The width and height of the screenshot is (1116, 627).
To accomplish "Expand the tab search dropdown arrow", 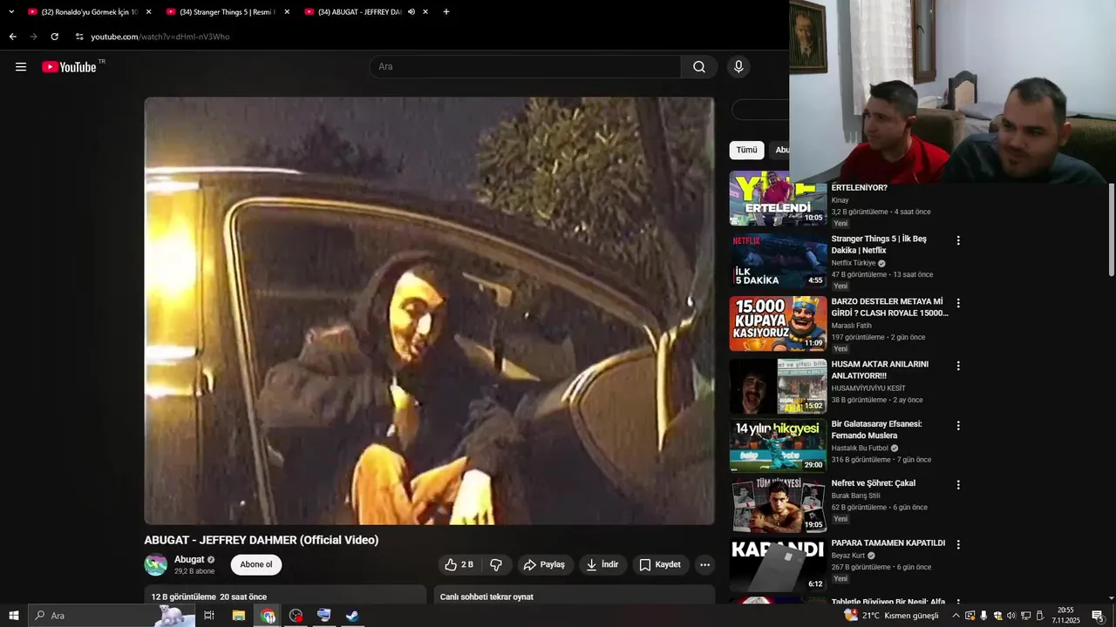I will [11, 12].
